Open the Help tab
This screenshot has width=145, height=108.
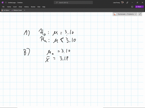tap(44, 7)
